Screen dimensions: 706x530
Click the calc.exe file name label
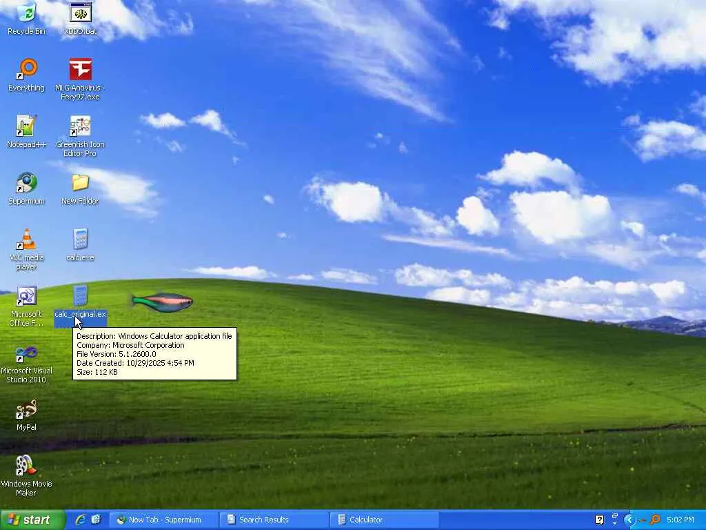coord(80,257)
